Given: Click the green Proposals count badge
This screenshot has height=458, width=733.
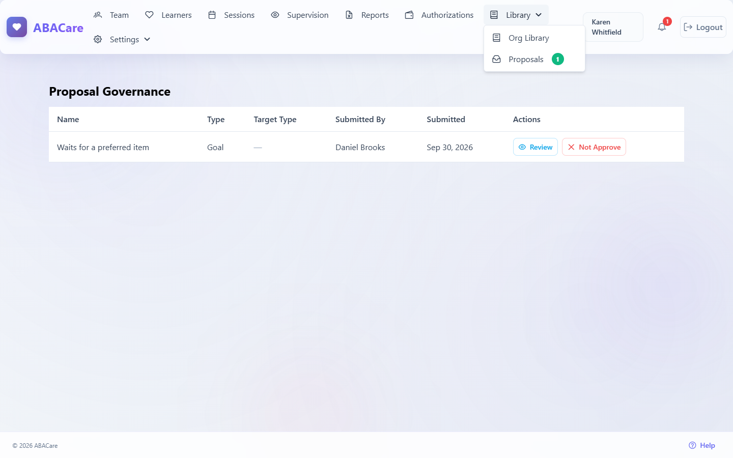Looking at the screenshot, I should 558,59.
